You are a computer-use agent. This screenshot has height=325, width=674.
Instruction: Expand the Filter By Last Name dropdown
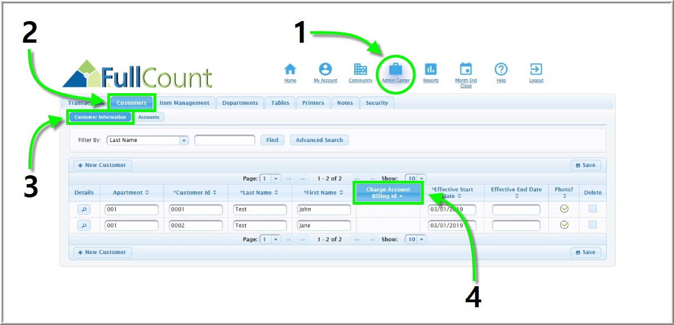pyautogui.click(x=184, y=140)
